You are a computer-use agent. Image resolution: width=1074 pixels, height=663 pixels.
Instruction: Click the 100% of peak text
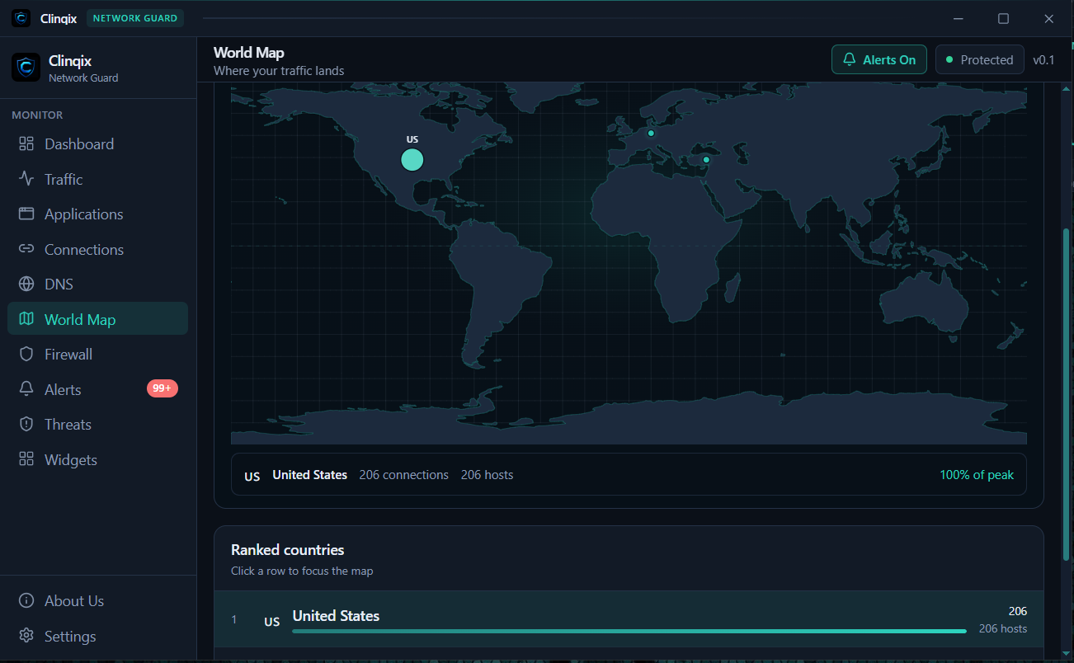pyautogui.click(x=977, y=475)
